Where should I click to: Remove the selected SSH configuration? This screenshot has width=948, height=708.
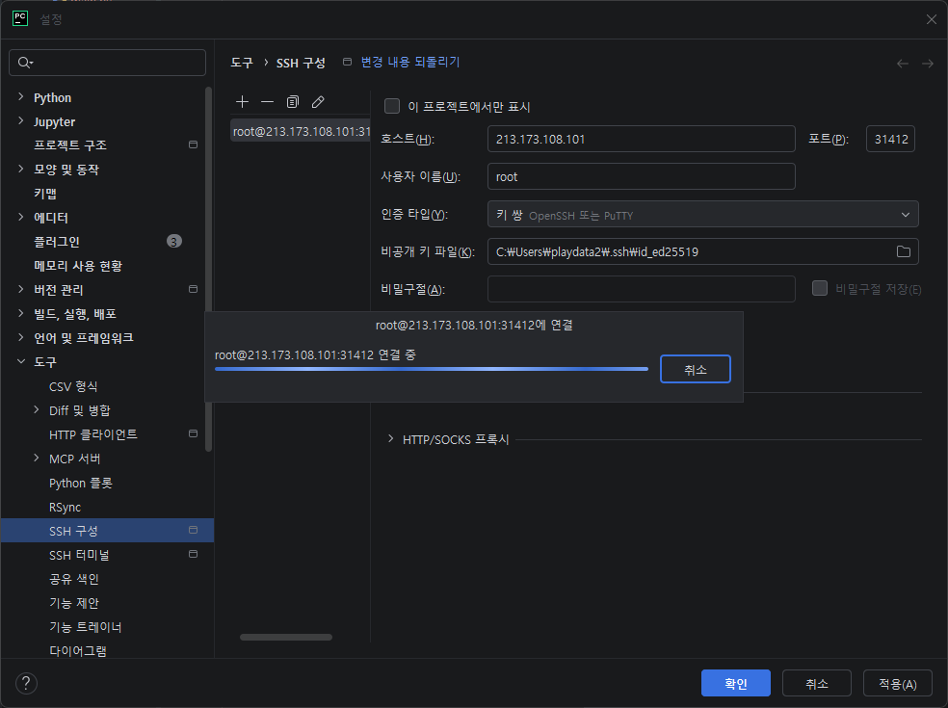(267, 101)
